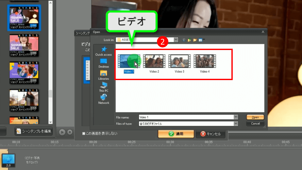Select the 2.0 clip on the timeline
Viewport: 302px width, 170px height.
click(8, 160)
